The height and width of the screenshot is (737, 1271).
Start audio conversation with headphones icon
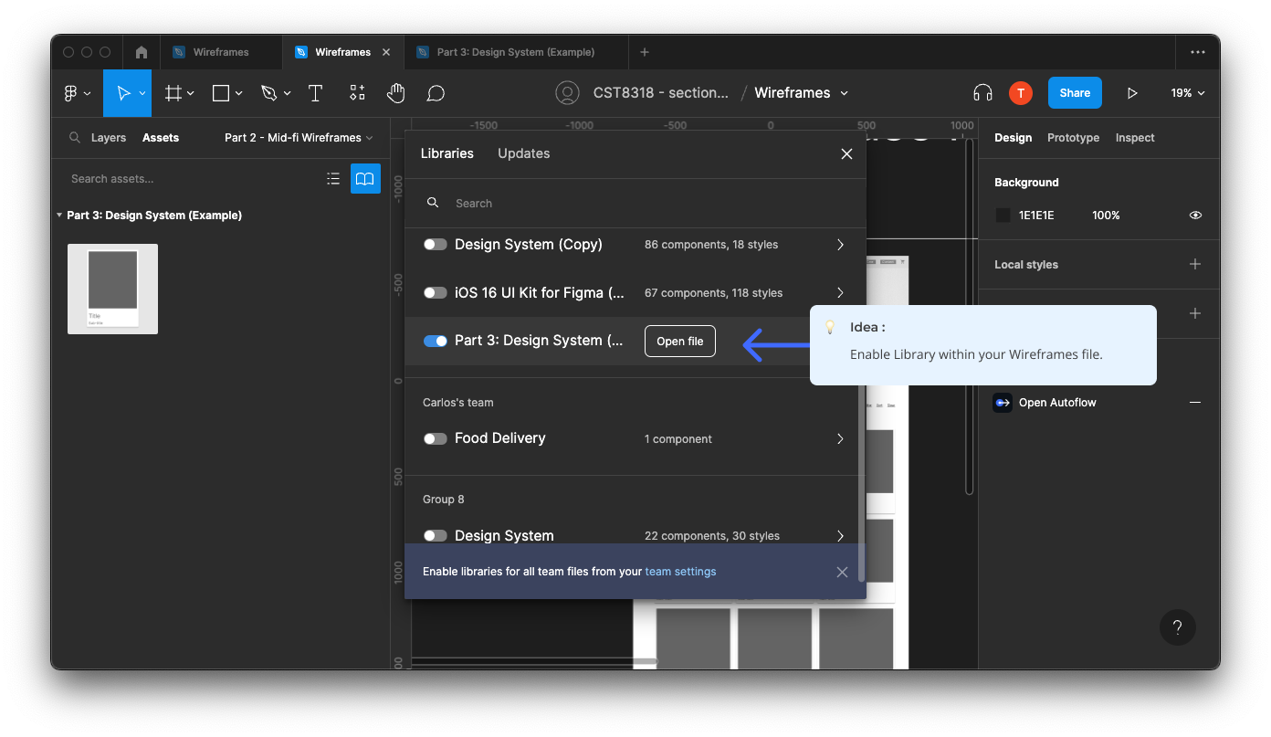(x=982, y=93)
